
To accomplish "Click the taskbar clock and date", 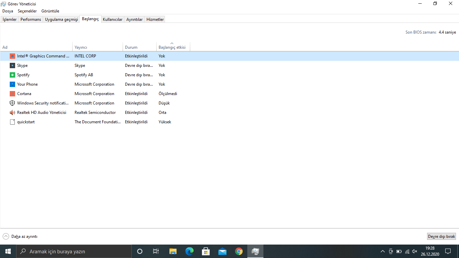I will 430,251.
